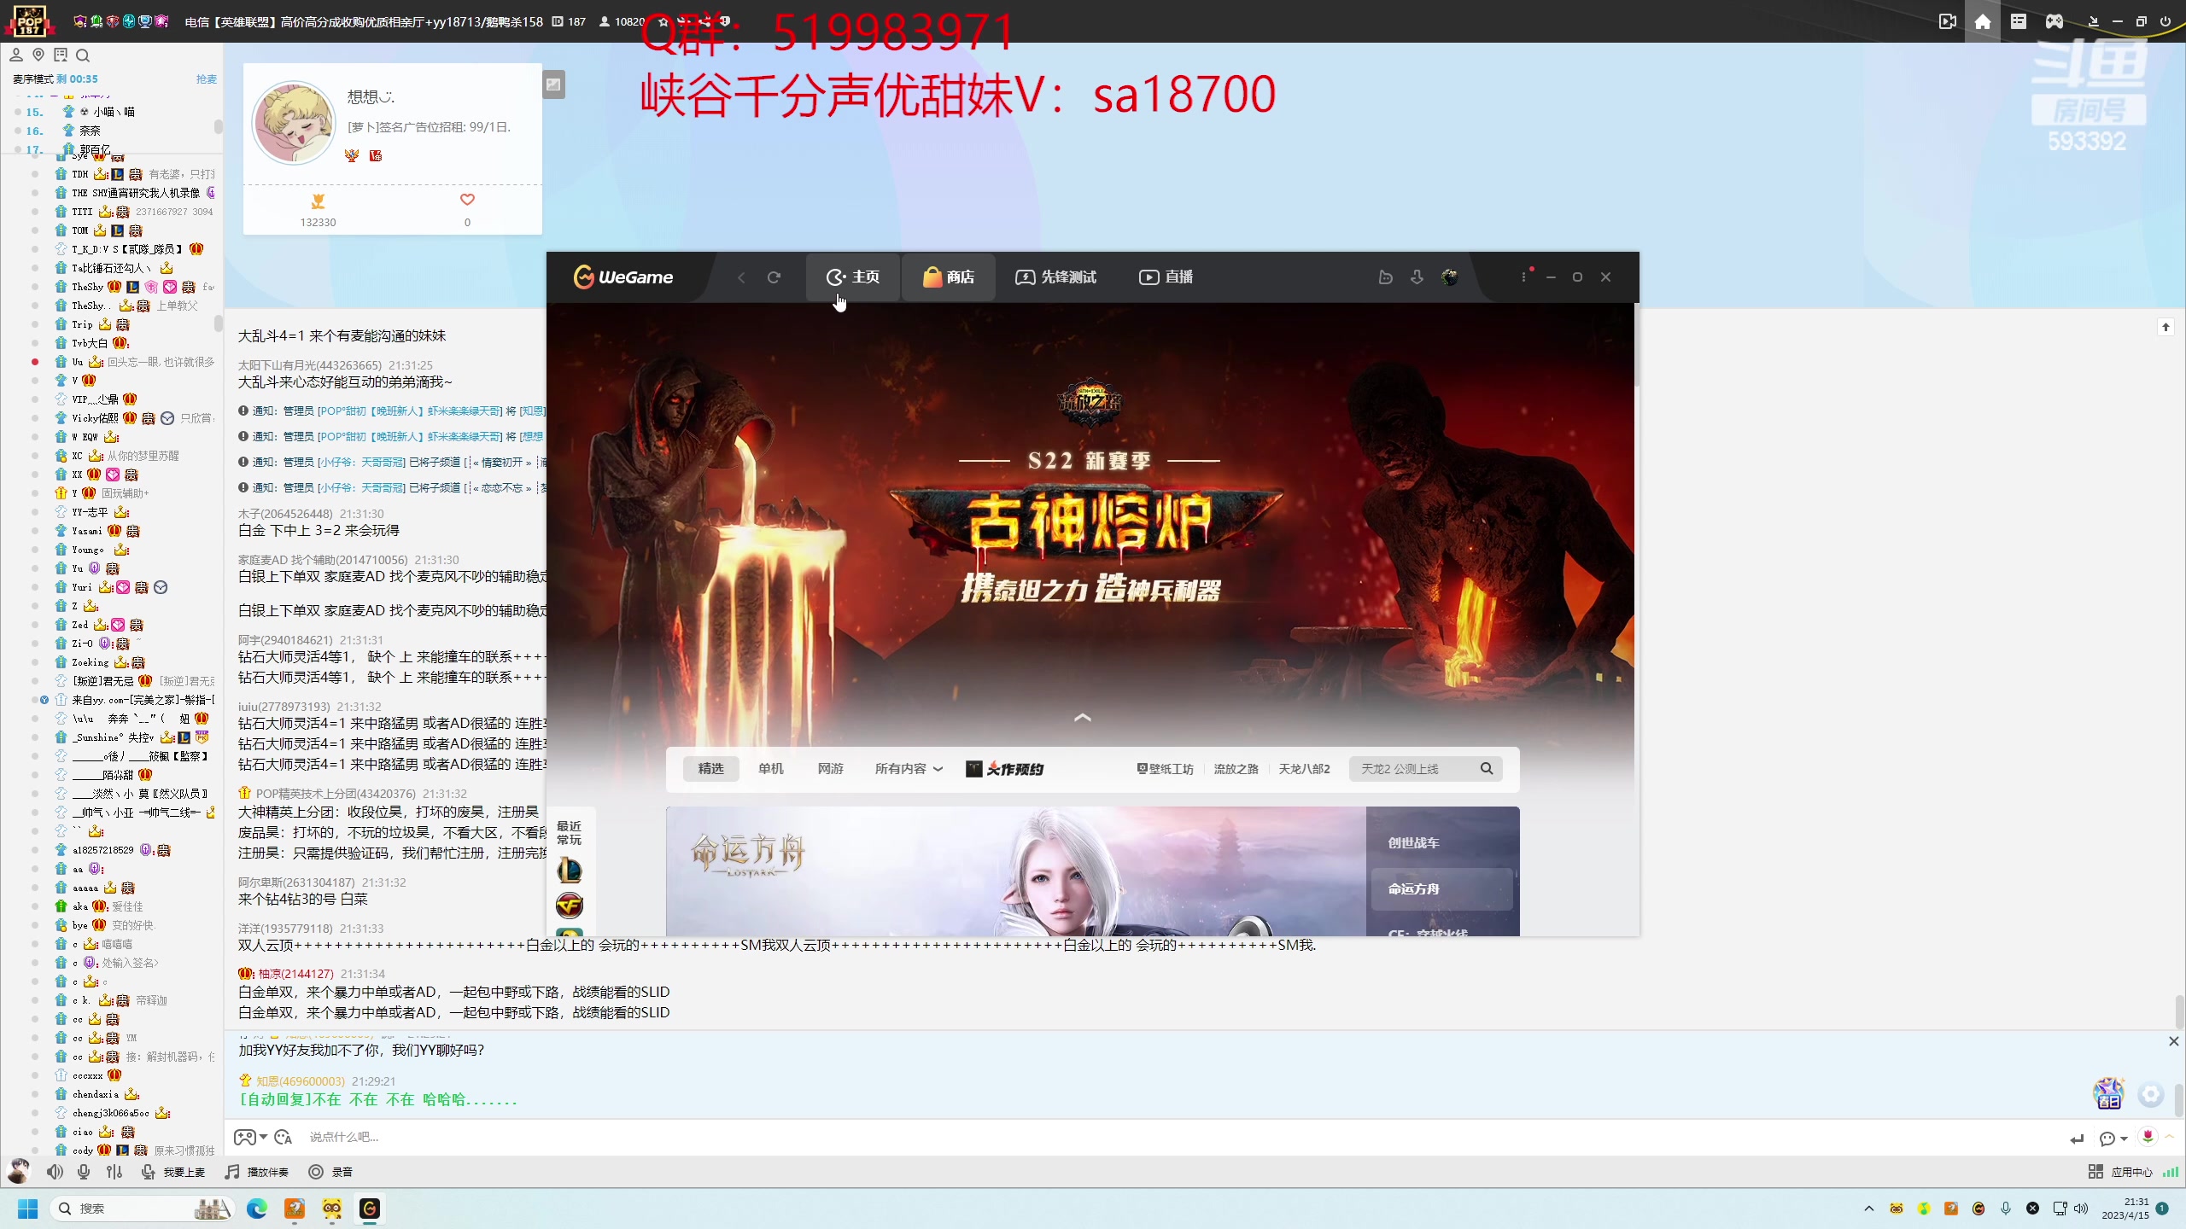Collapse banner with upward chevron
2186x1229 pixels.
1082,718
